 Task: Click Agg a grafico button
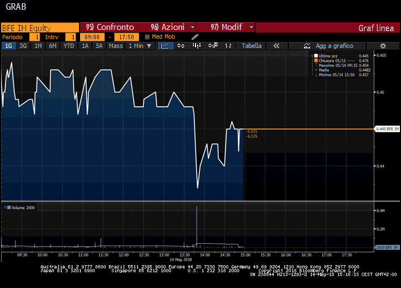[327, 46]
